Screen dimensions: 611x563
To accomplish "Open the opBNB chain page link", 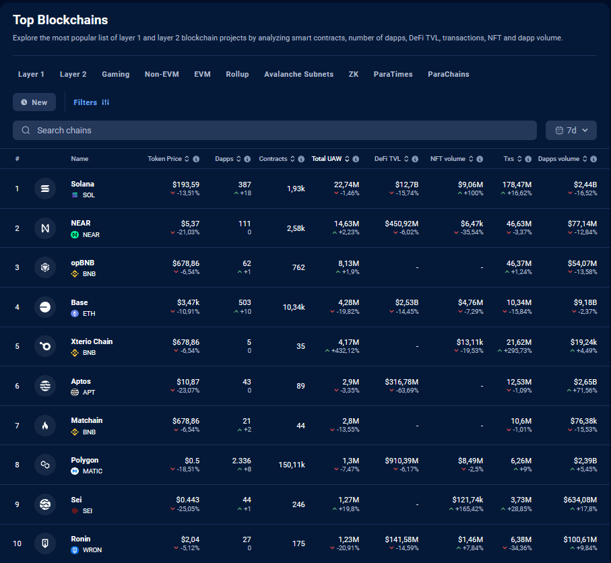I will 83,263.
